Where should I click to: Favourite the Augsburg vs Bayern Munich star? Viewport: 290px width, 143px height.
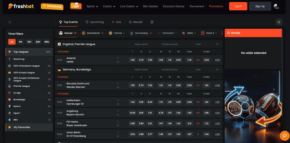(x=118, y=111)
